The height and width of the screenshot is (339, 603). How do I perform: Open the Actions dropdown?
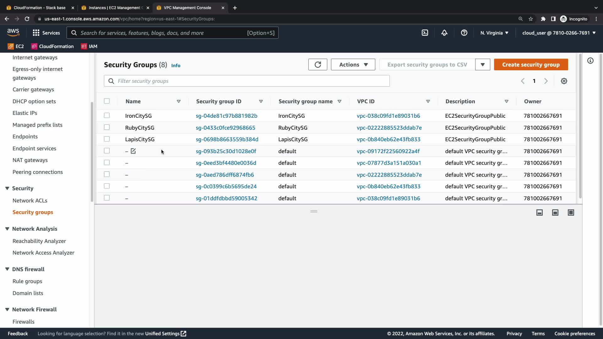[353, 65]
